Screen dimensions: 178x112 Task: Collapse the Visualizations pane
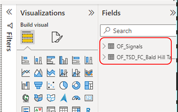click(x=91, y=13)
